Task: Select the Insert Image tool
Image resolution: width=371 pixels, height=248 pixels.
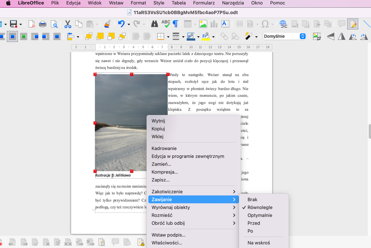Action: coord(203,24)
